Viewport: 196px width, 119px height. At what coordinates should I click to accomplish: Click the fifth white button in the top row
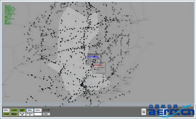(38, 110)
